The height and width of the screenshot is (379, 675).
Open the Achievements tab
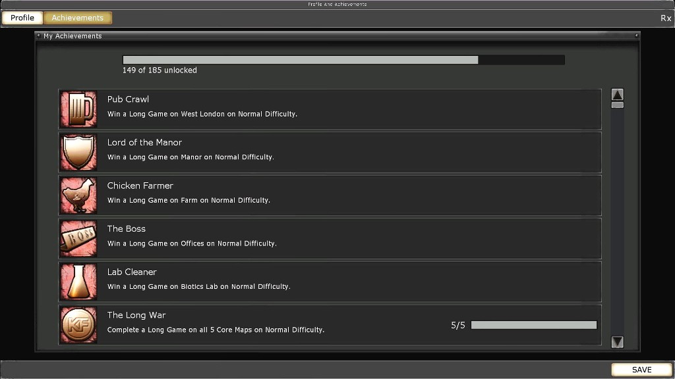coord(78,18)
